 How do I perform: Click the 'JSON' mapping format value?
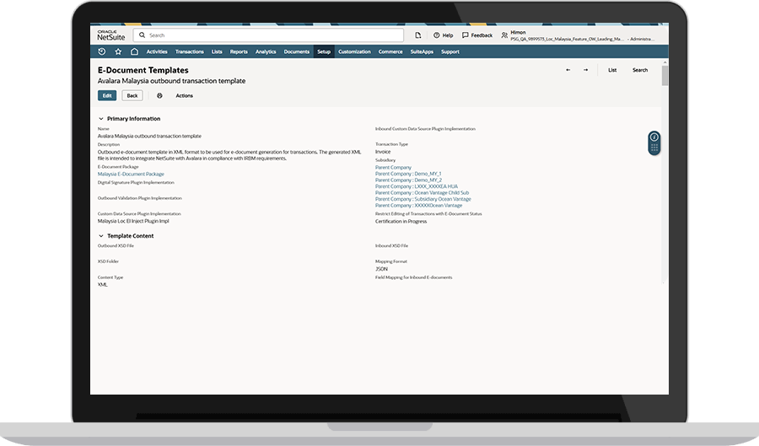pyautogui.click(x=381, y=269)
